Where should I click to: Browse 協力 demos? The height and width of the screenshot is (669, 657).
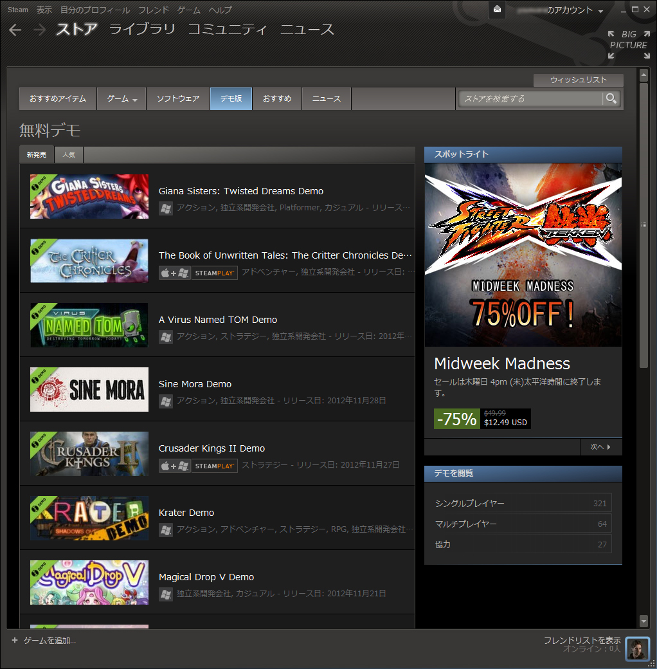[523, 544]
